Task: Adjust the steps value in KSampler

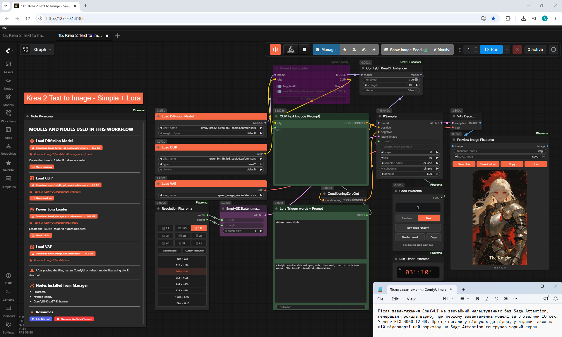Action: 409,152
